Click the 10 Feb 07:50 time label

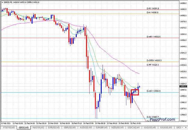(x=88, y=123)
